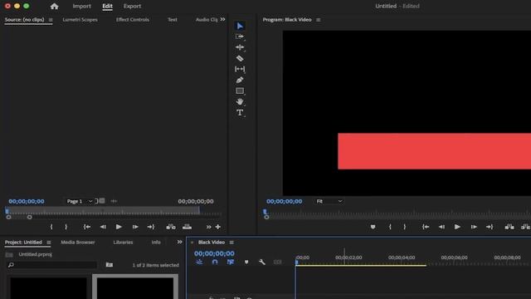Select the Razor tool
Screen dimensions: 531x299
(x=240, y=58)
